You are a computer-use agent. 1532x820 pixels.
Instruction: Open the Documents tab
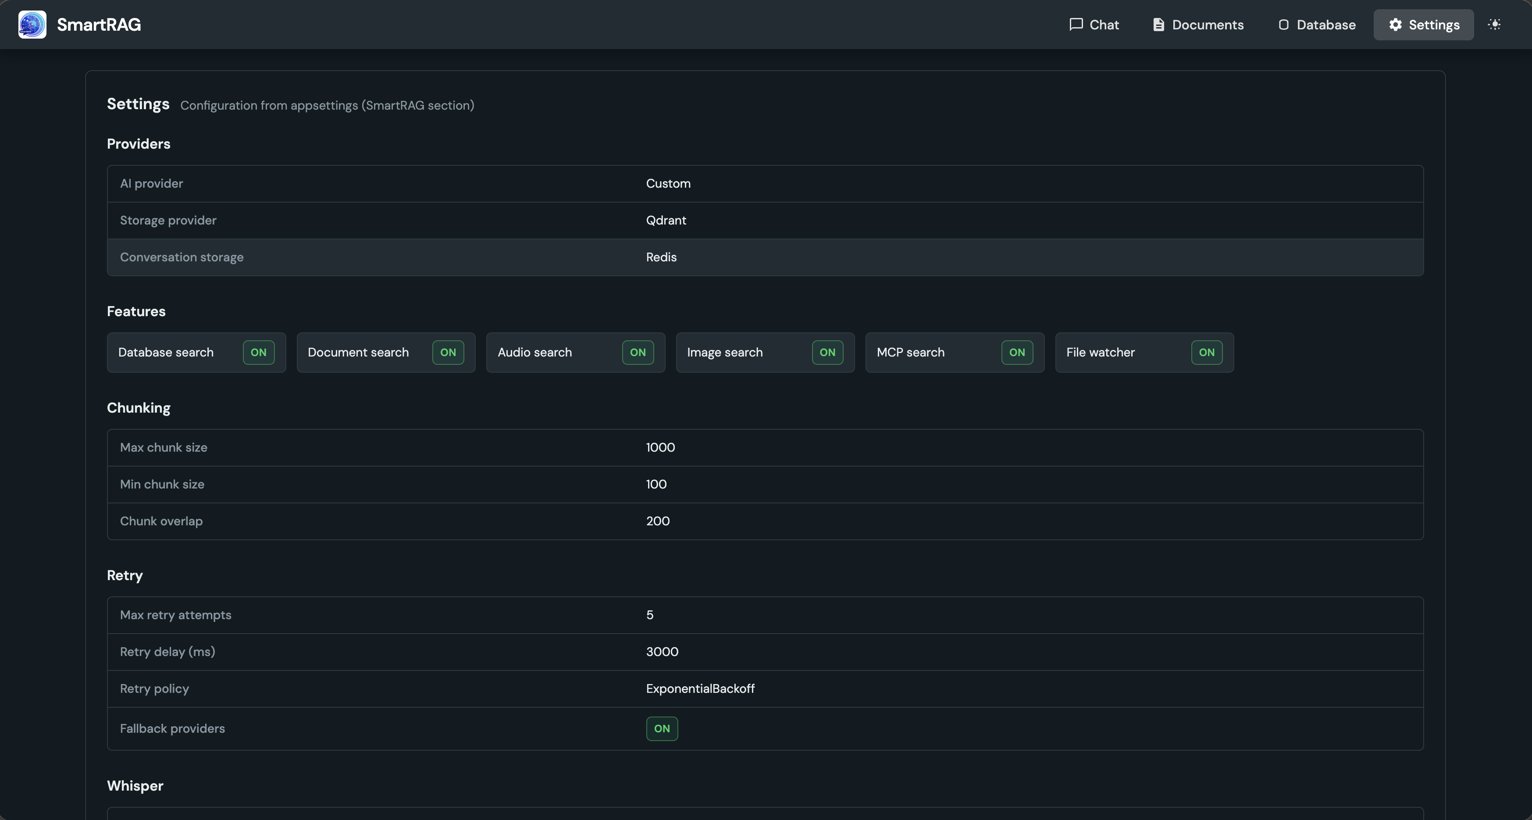point(1198,25)
